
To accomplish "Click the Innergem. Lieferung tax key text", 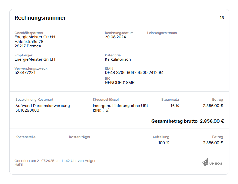I will coord(121,108).
